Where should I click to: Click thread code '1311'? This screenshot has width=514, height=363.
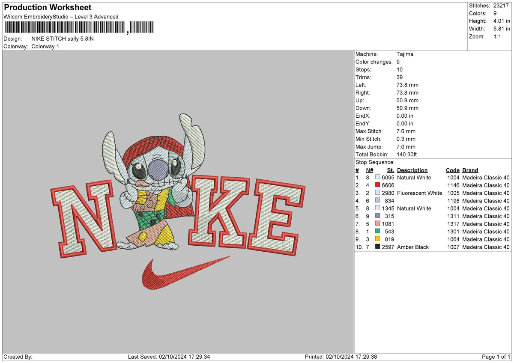click(x=454, y=216)
